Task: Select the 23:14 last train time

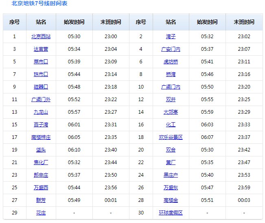Action: pyautogui.click(x=111, y=74)
